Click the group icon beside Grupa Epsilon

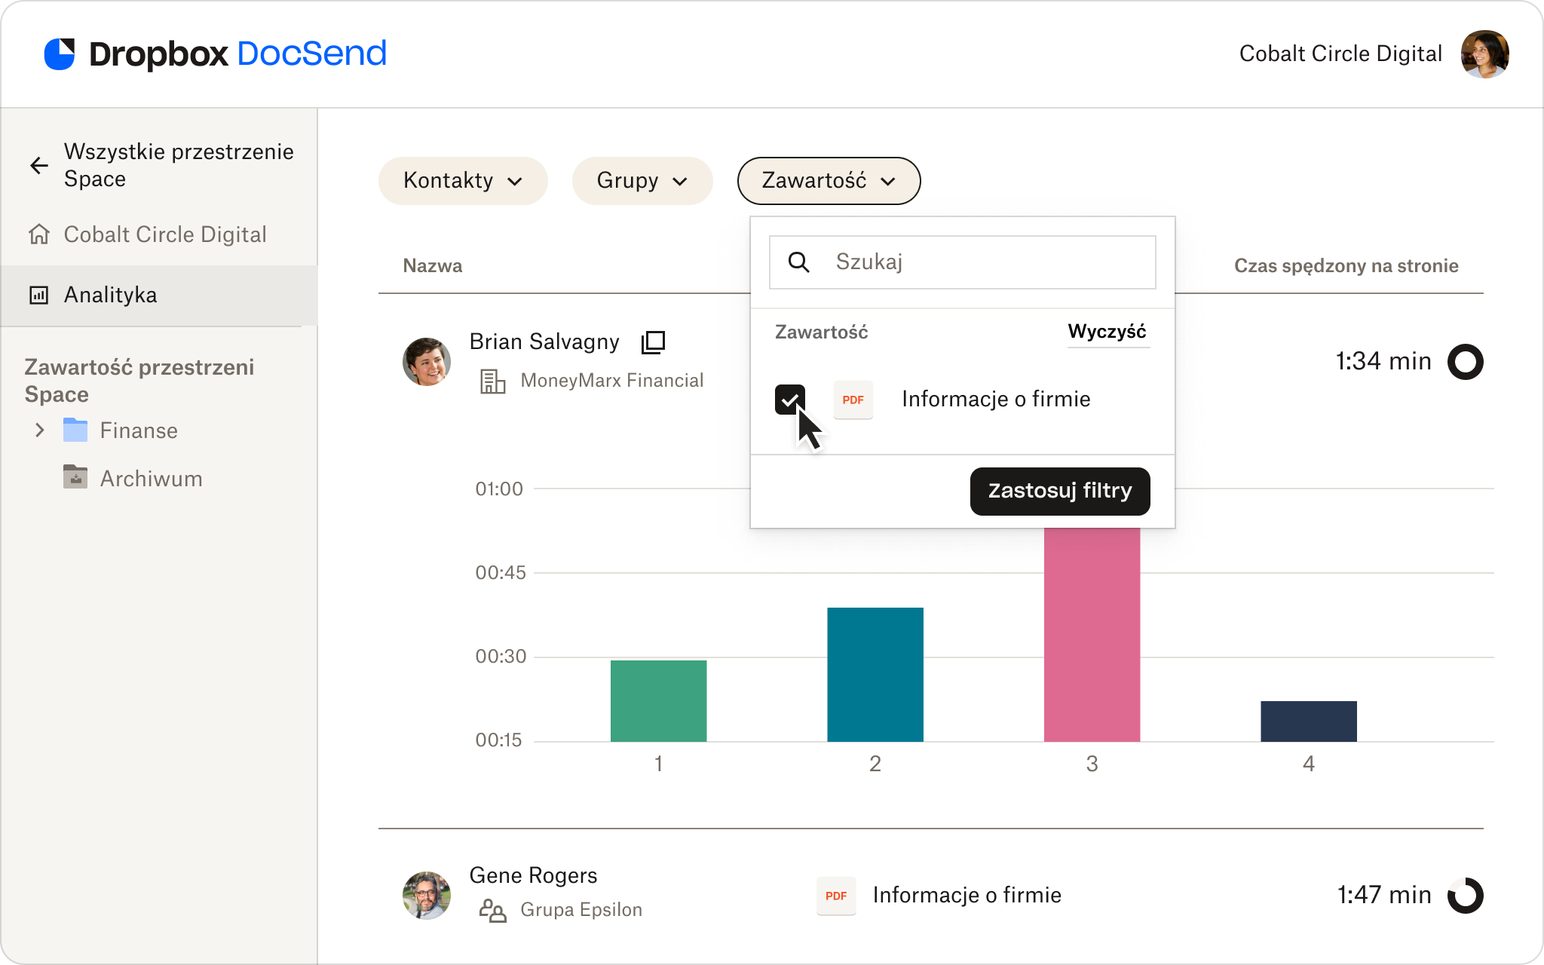493,911
